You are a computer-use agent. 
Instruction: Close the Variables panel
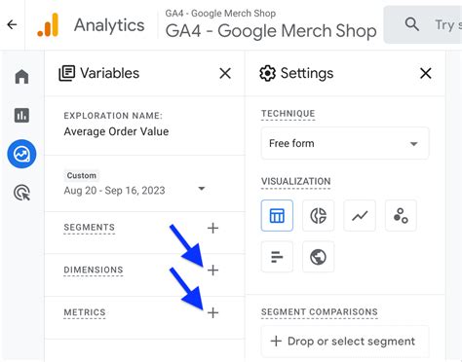click(225, 73)
